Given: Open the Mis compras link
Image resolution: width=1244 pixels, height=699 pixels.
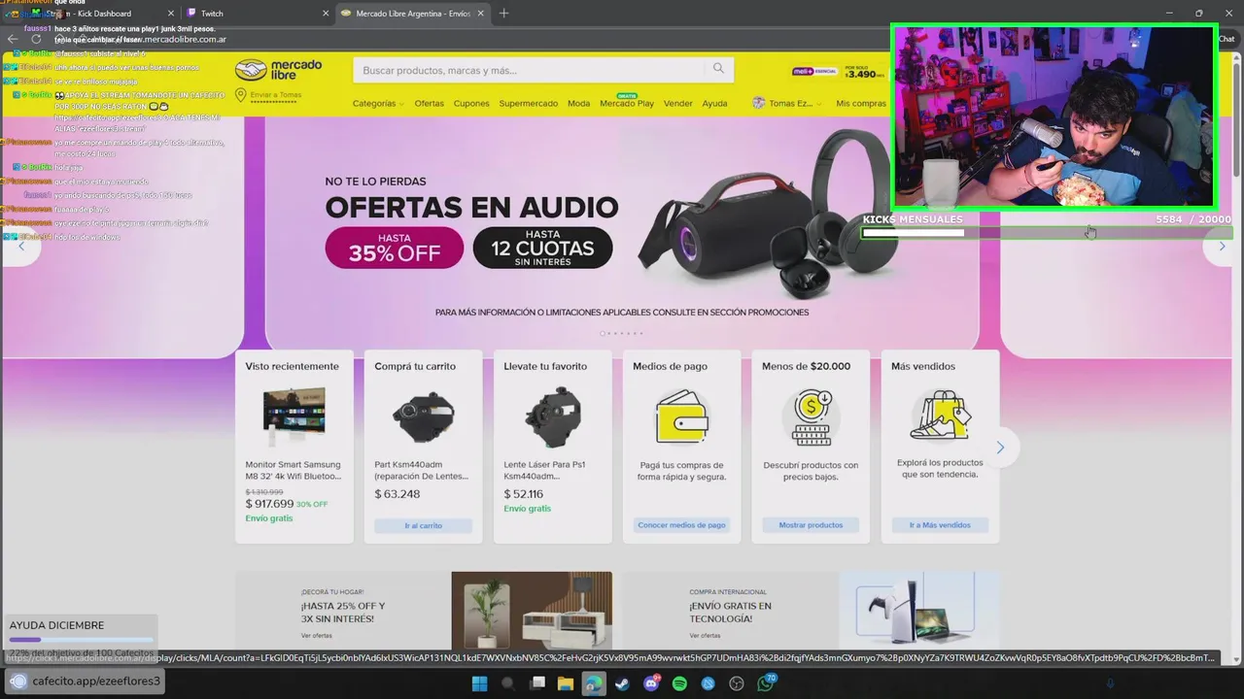Looking at the screenshot, I should coord(861,103).
